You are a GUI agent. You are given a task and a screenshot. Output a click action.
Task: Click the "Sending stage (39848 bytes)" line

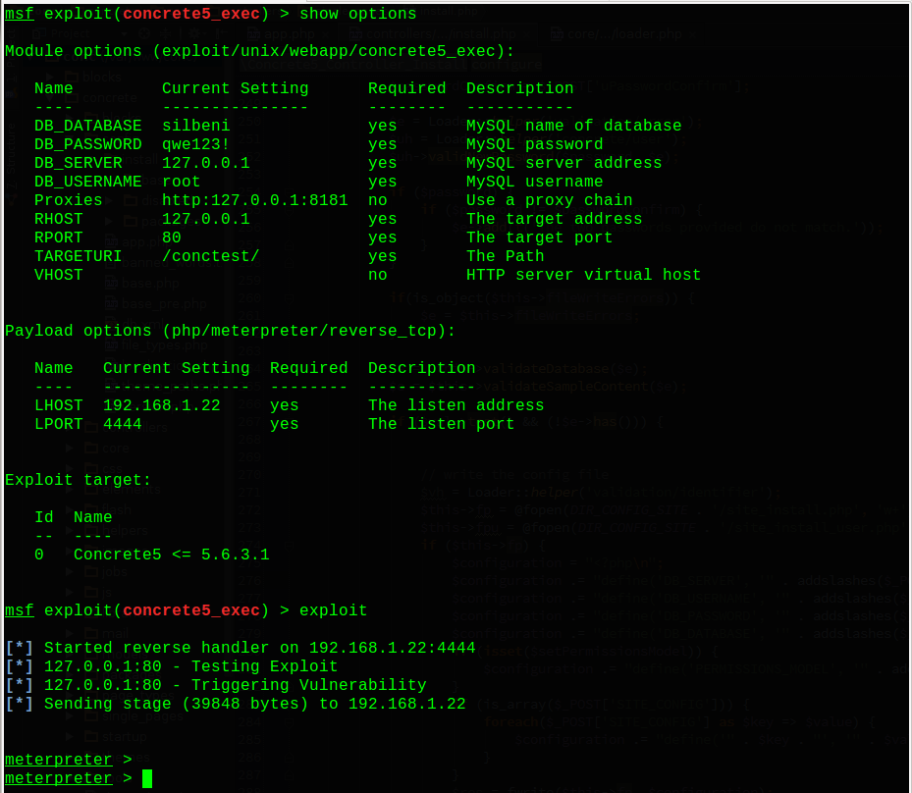(x=236, y=704)
